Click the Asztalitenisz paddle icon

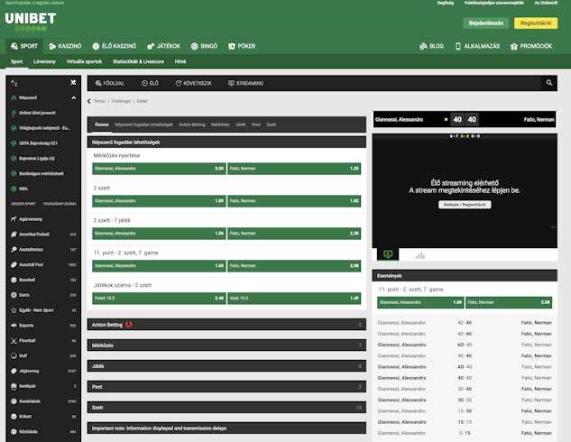point(14,249)
